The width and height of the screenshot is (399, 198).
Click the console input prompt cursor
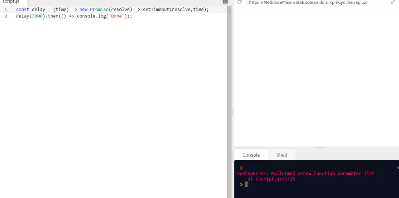click(x=246, y=184)
